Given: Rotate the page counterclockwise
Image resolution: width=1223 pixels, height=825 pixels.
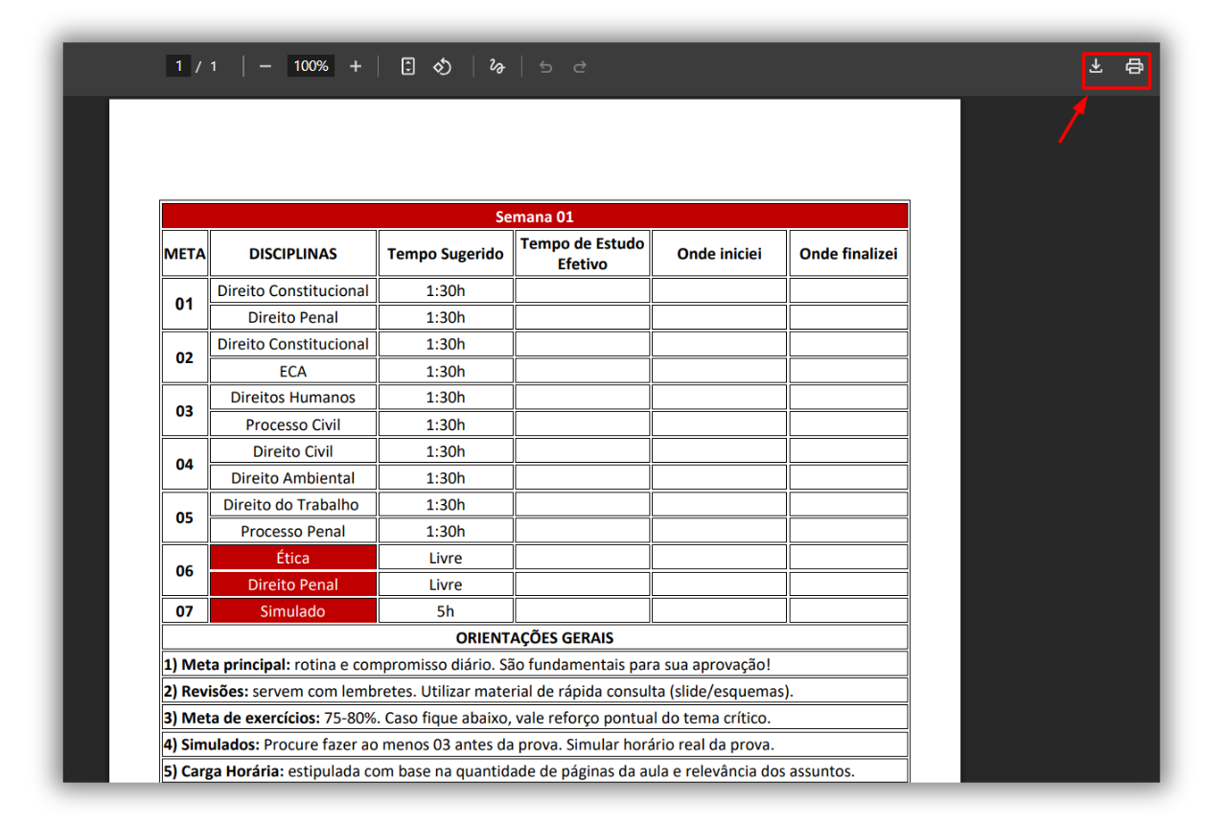Looking at the screenshot, I should [x=442, y=66].
